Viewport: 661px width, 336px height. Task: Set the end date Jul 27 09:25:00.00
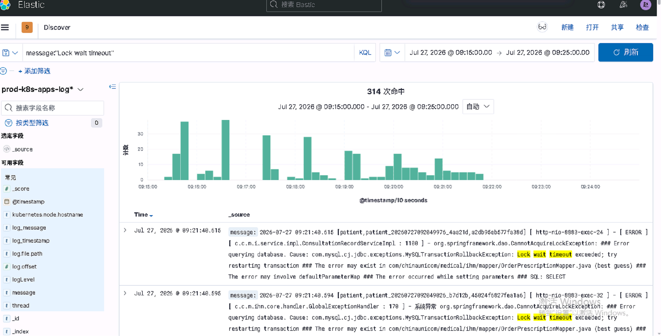pos(548,53)
